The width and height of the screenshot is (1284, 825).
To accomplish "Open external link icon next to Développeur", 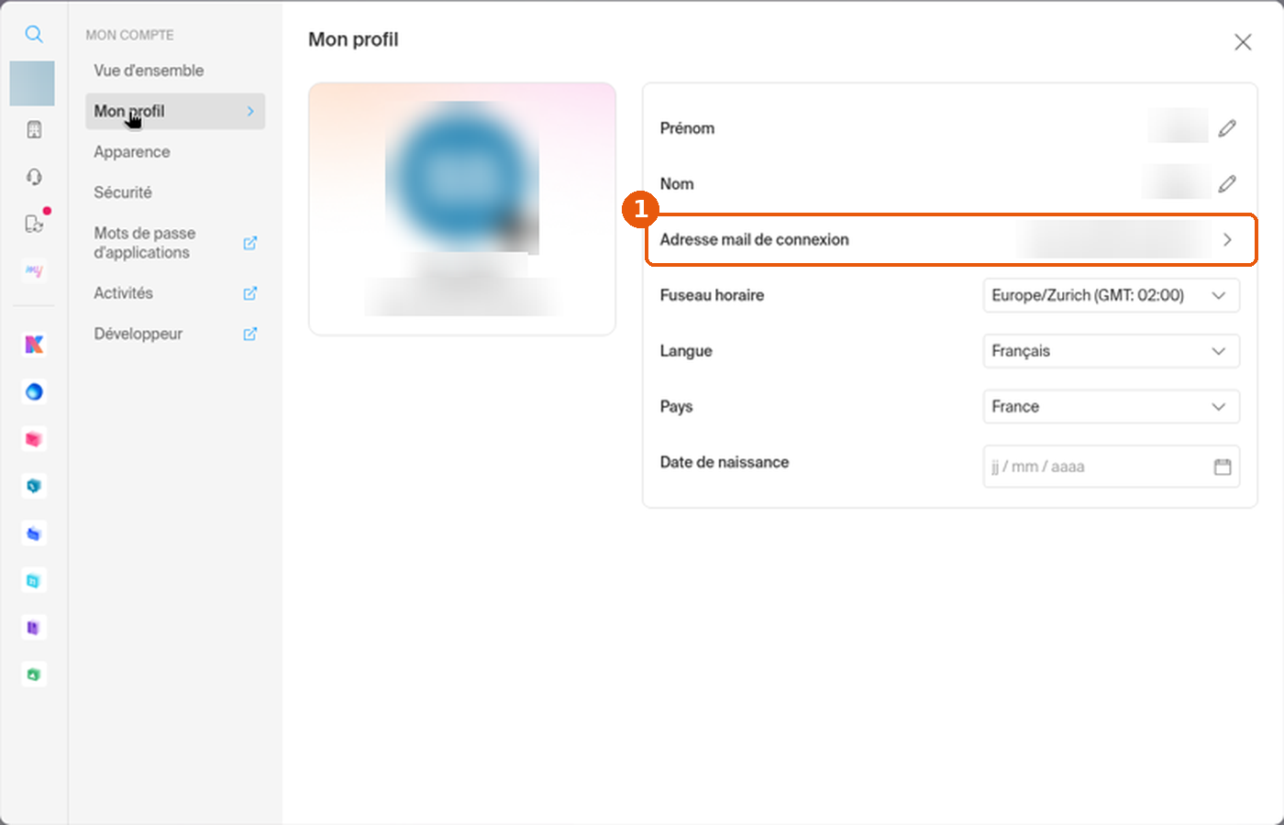I will click(x=249, y=334).
